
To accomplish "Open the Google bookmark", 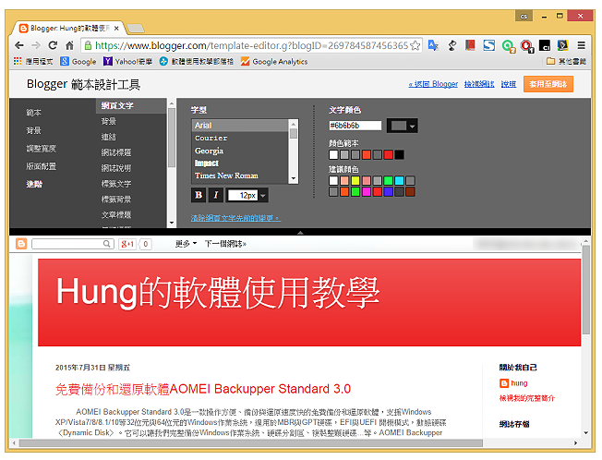I will pyautogui.click(x=78, y=62).
